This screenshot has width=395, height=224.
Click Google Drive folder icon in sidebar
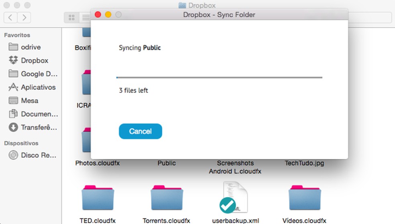[x=13, y=73]
